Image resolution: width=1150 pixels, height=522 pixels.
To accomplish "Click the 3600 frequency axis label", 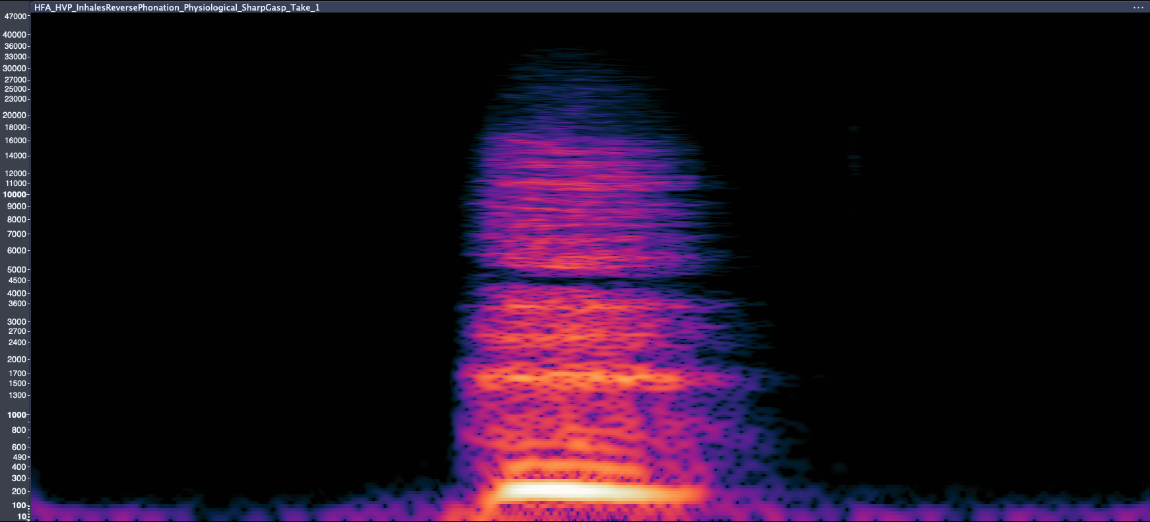I will pos(17,304).
